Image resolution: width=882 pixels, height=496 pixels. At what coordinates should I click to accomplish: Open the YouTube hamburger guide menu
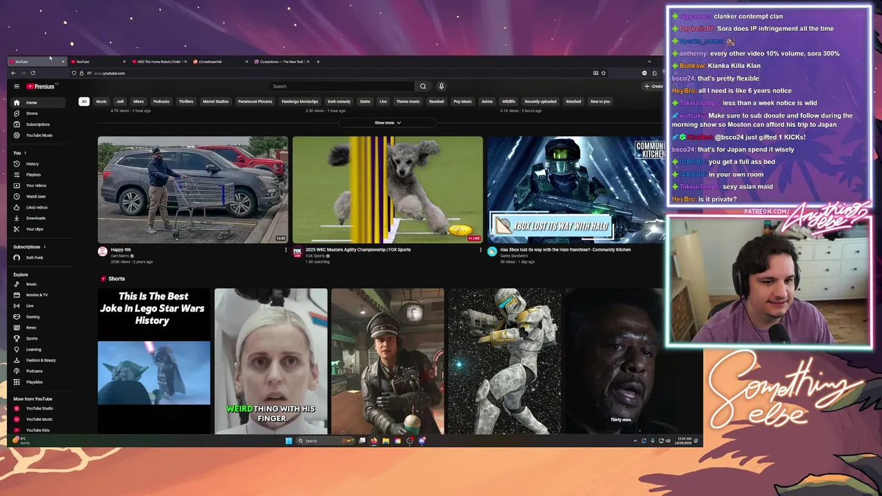[17, 86]
